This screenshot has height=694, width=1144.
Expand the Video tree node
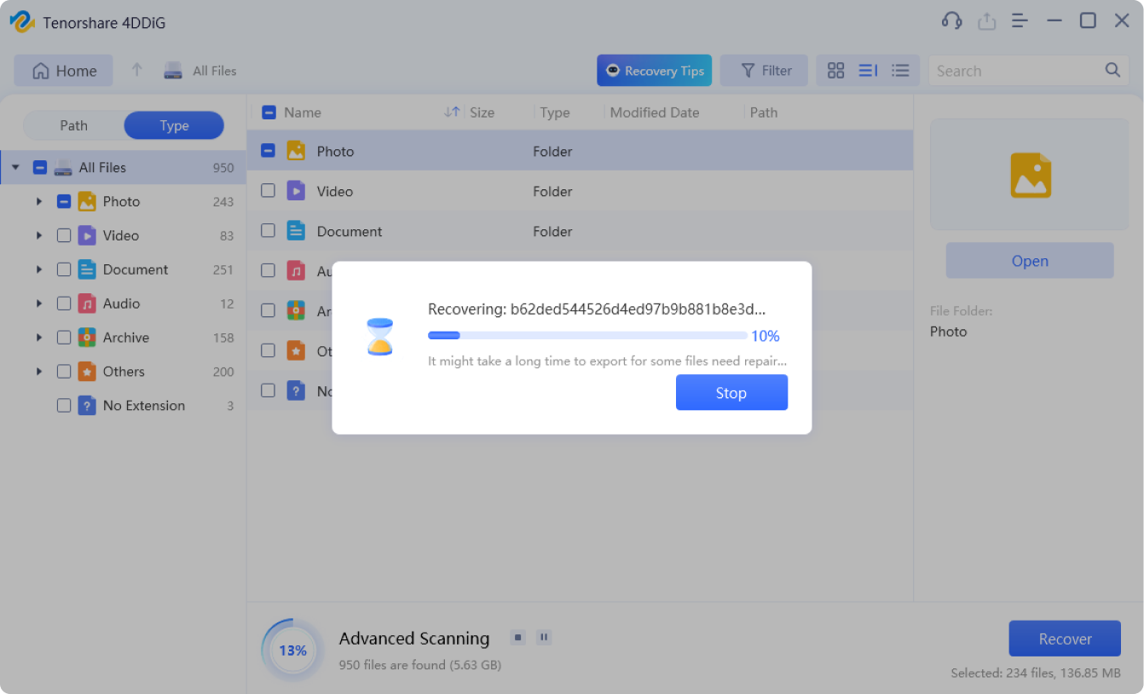[39, 235]
